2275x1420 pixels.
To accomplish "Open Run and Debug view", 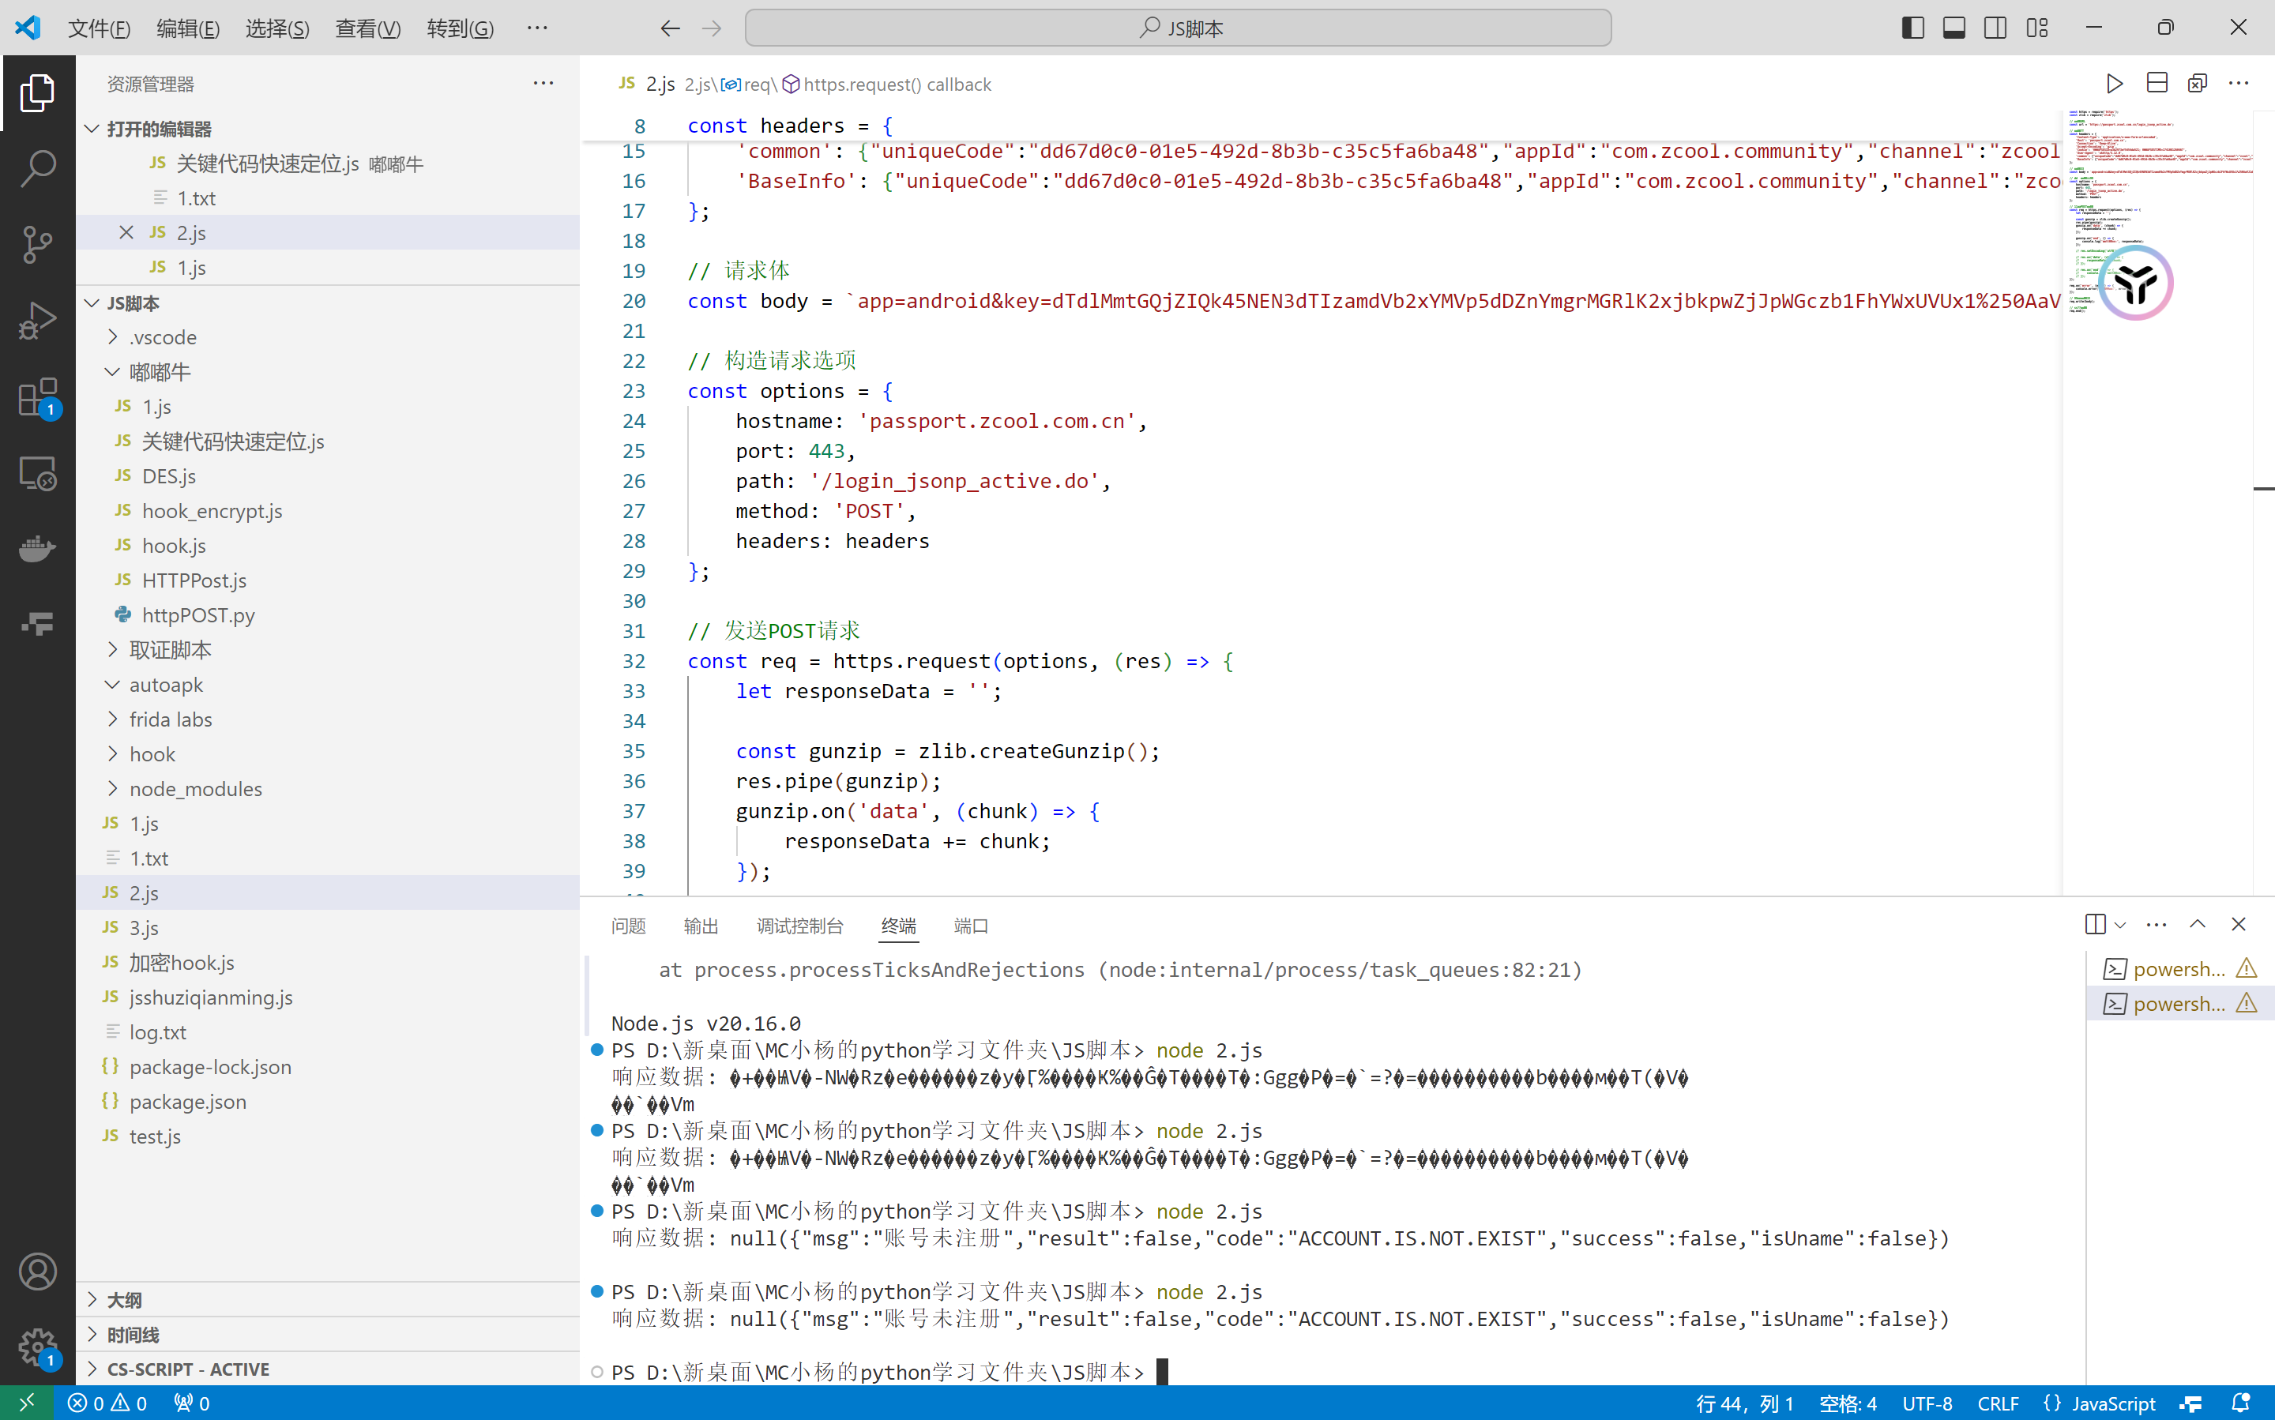I will point(38,321).
